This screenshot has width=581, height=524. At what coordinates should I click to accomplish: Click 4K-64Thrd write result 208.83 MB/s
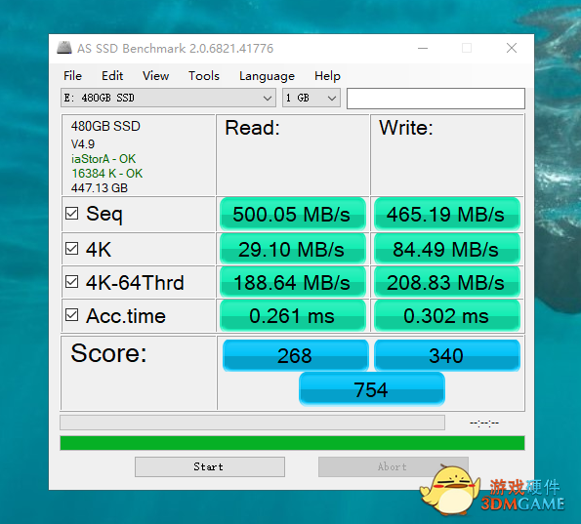pyautogui.click(x=447, y=283)
